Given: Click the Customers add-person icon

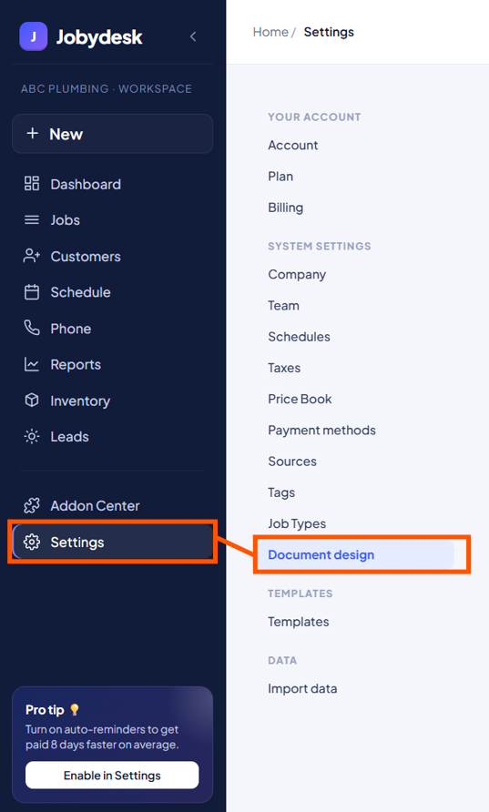Looking at the screenshot, I should (32, 256).
